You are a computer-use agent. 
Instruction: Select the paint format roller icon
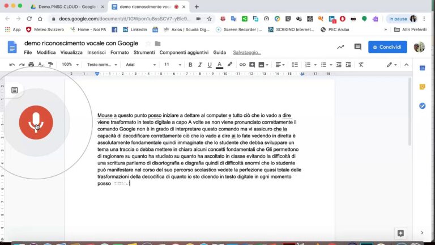click(50, 65)
